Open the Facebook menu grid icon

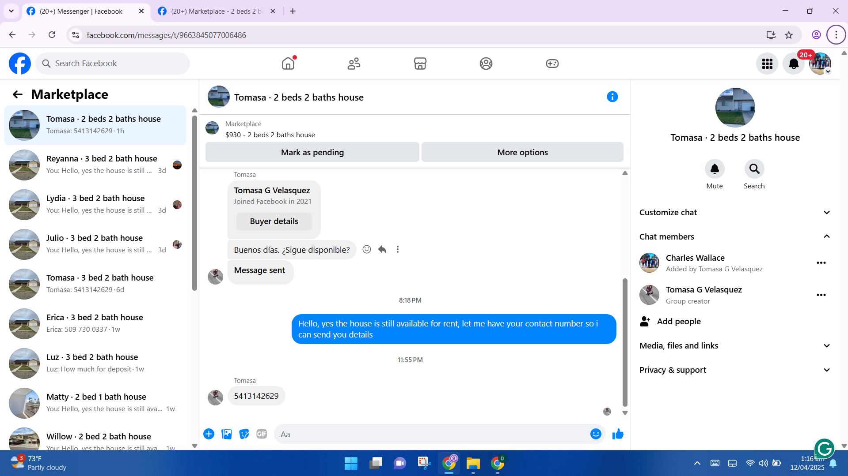767,64
